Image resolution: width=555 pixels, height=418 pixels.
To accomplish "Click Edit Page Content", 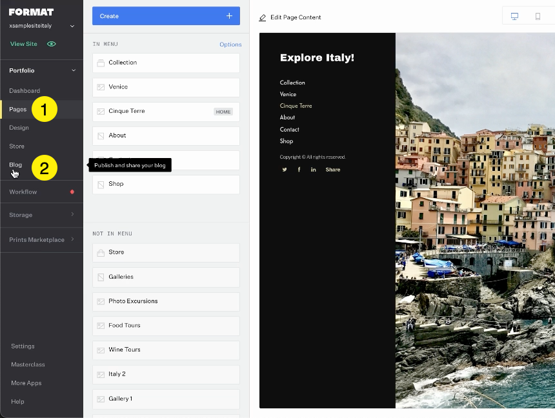I will (x=296, y=17).
